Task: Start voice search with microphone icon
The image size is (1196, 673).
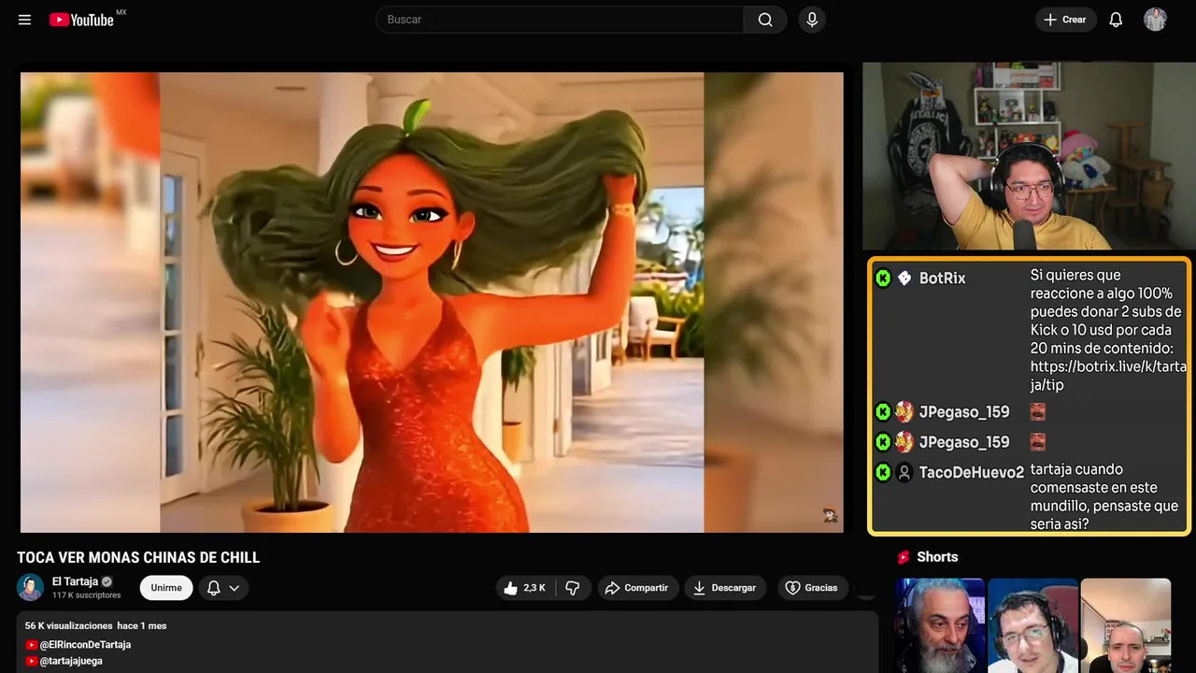Action: coord(811,20)
